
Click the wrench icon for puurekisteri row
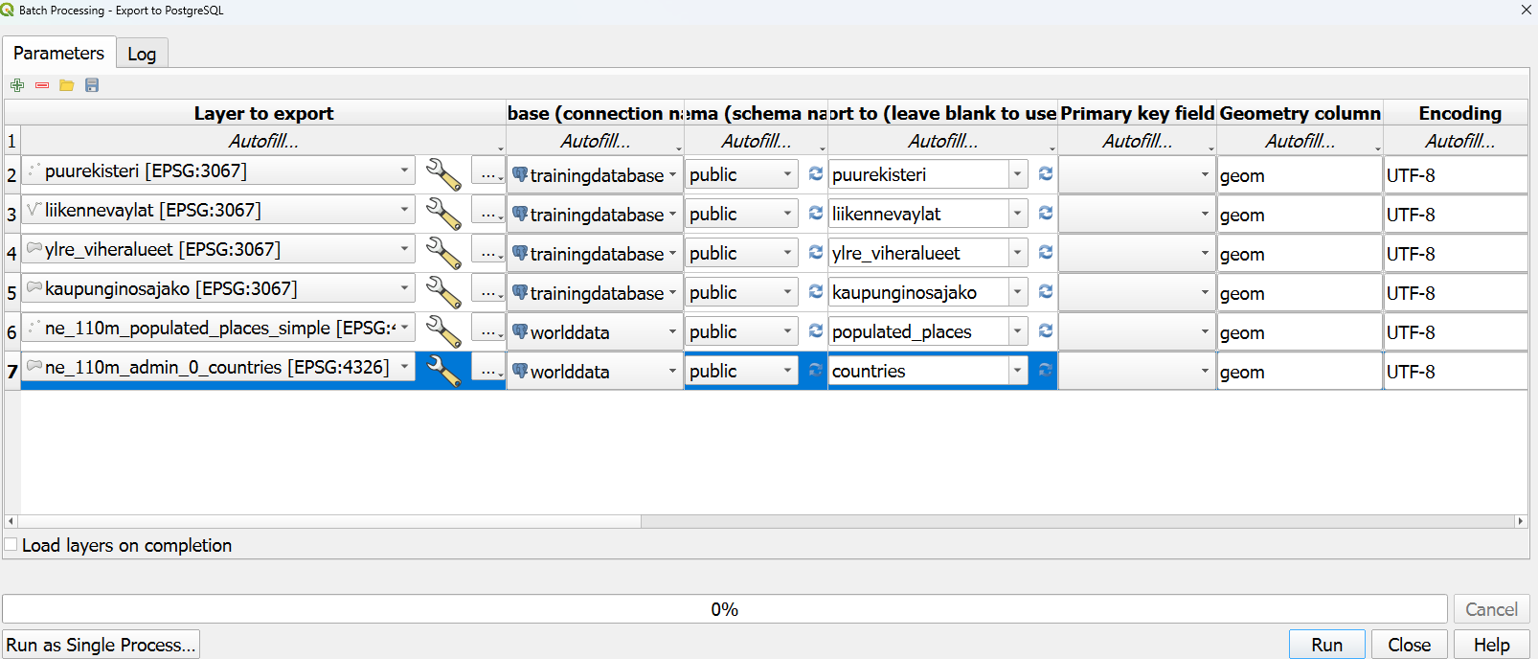coord(442,174)
